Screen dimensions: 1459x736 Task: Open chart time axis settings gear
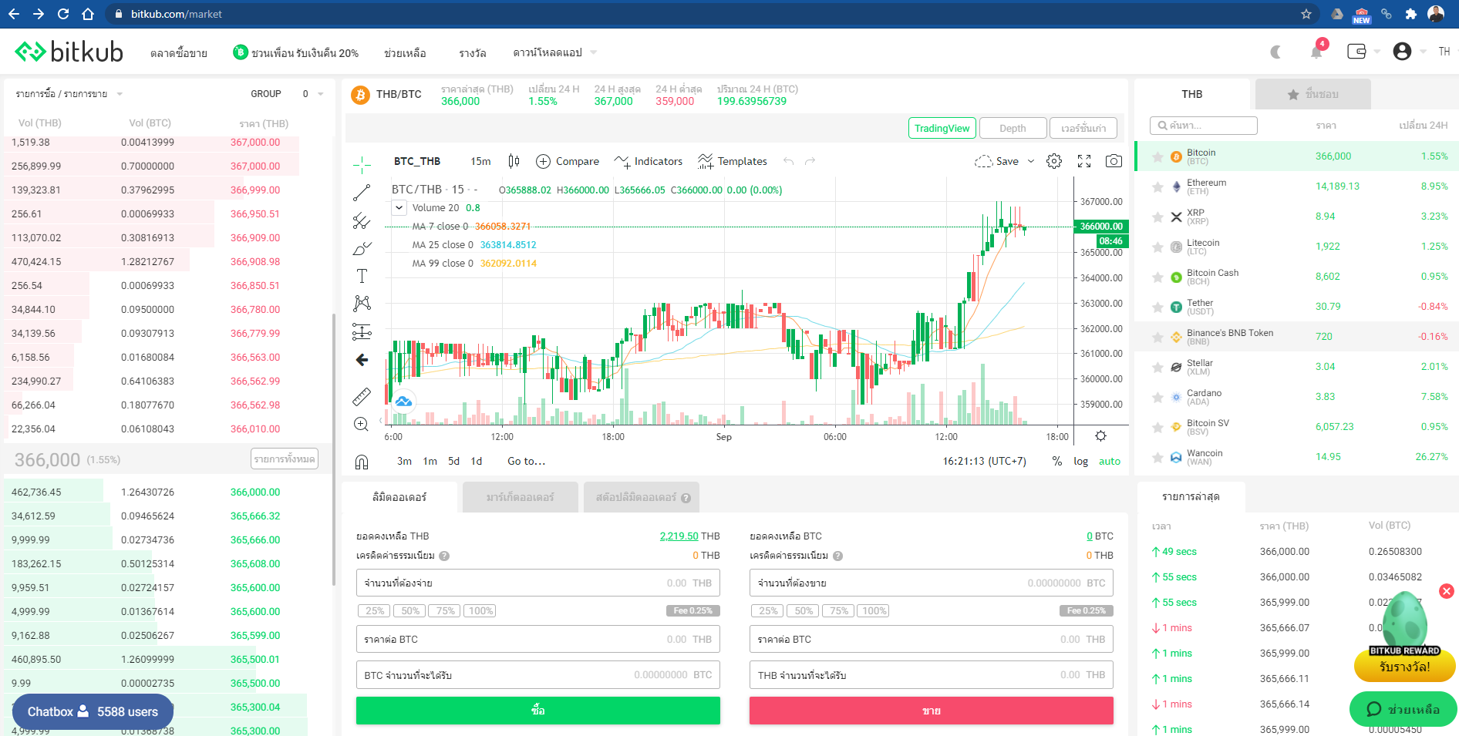coord(1100,436)
